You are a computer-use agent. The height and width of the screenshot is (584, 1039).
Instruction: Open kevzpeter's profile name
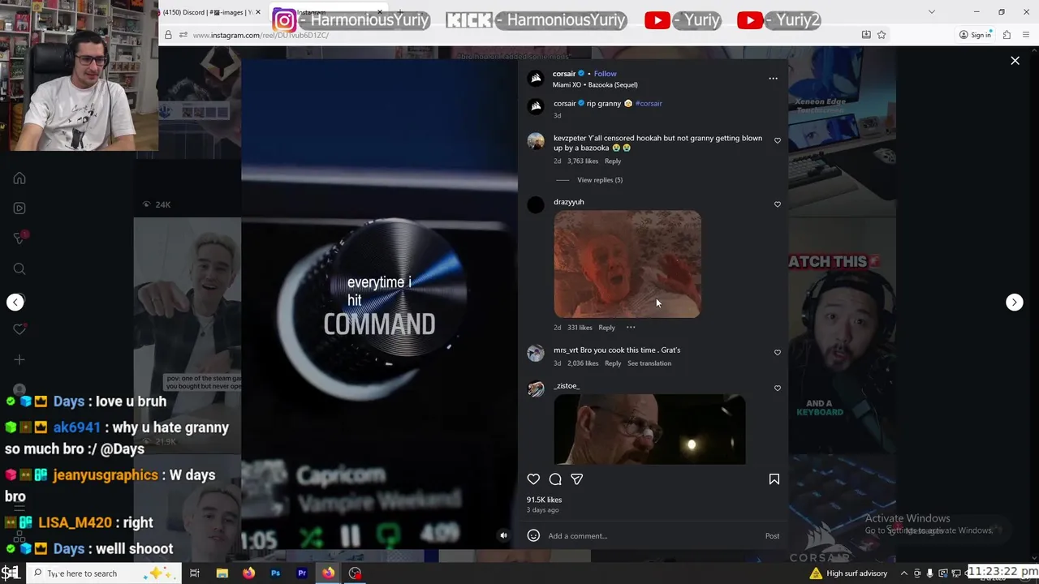pyautogui.click(x=568, y=138)
